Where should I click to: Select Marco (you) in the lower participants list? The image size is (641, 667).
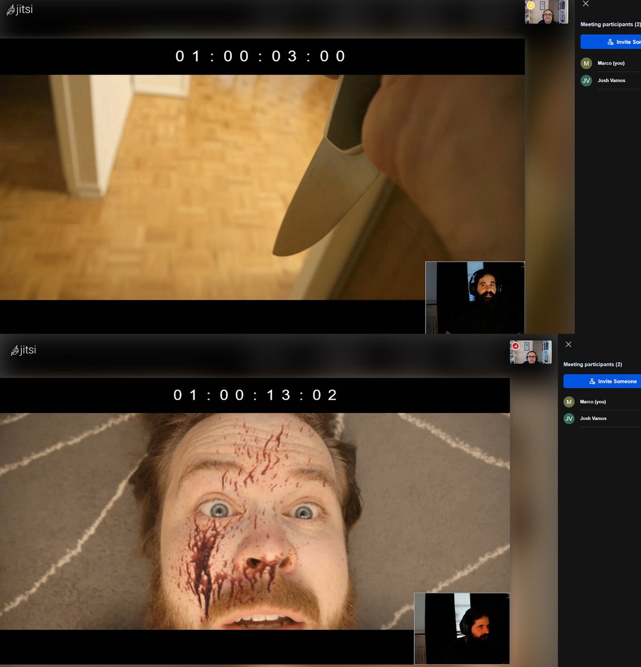coord(602,402)
